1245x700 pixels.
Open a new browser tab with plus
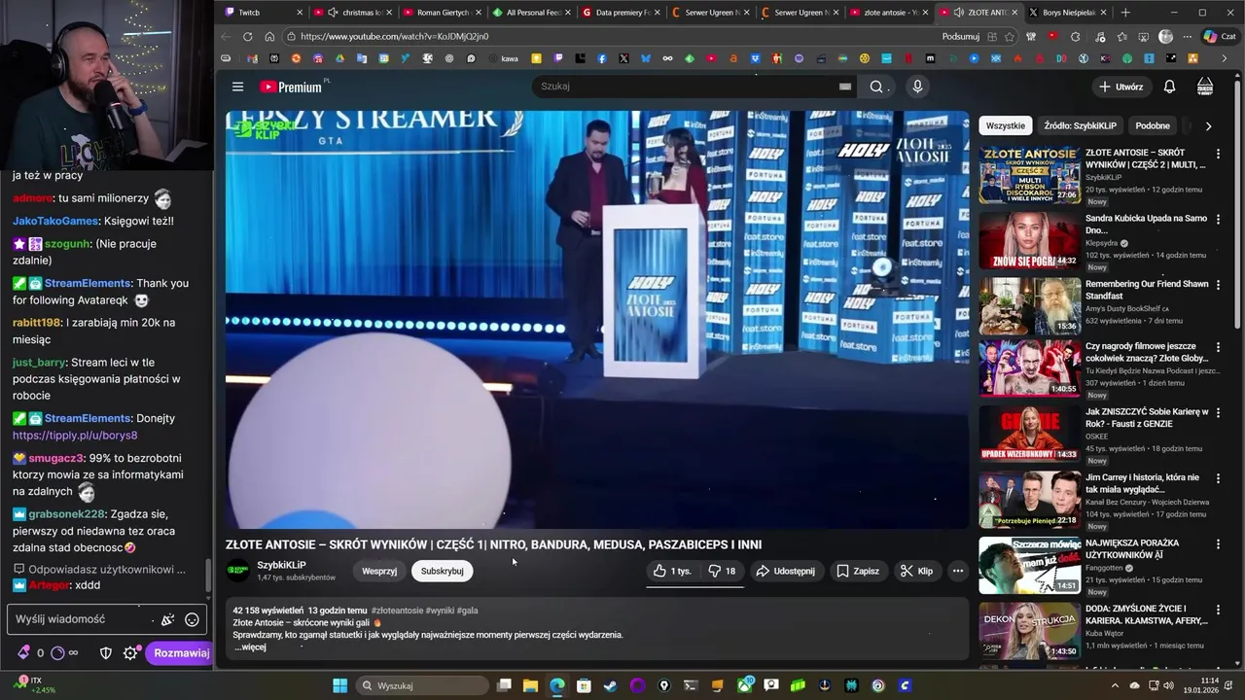[x=1125, y=13]
